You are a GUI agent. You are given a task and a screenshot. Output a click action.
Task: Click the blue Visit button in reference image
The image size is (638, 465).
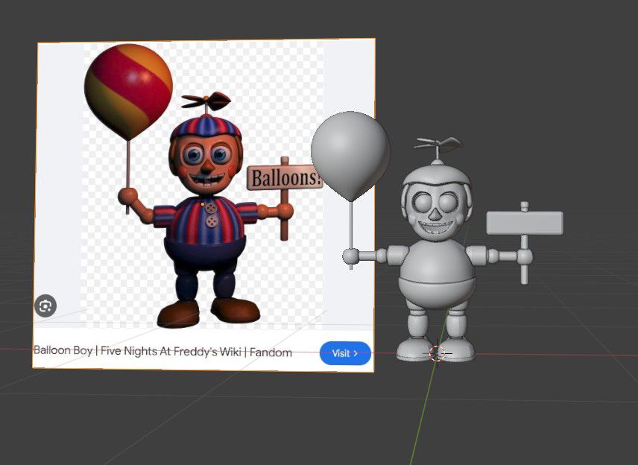tap(345, 352)
